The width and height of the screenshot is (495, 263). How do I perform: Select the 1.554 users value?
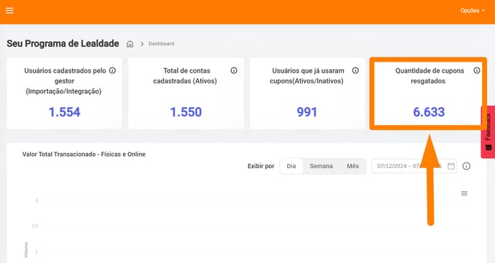(x=65, y=112)
